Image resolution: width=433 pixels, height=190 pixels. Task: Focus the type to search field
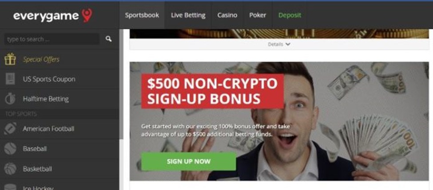[52, 39]
